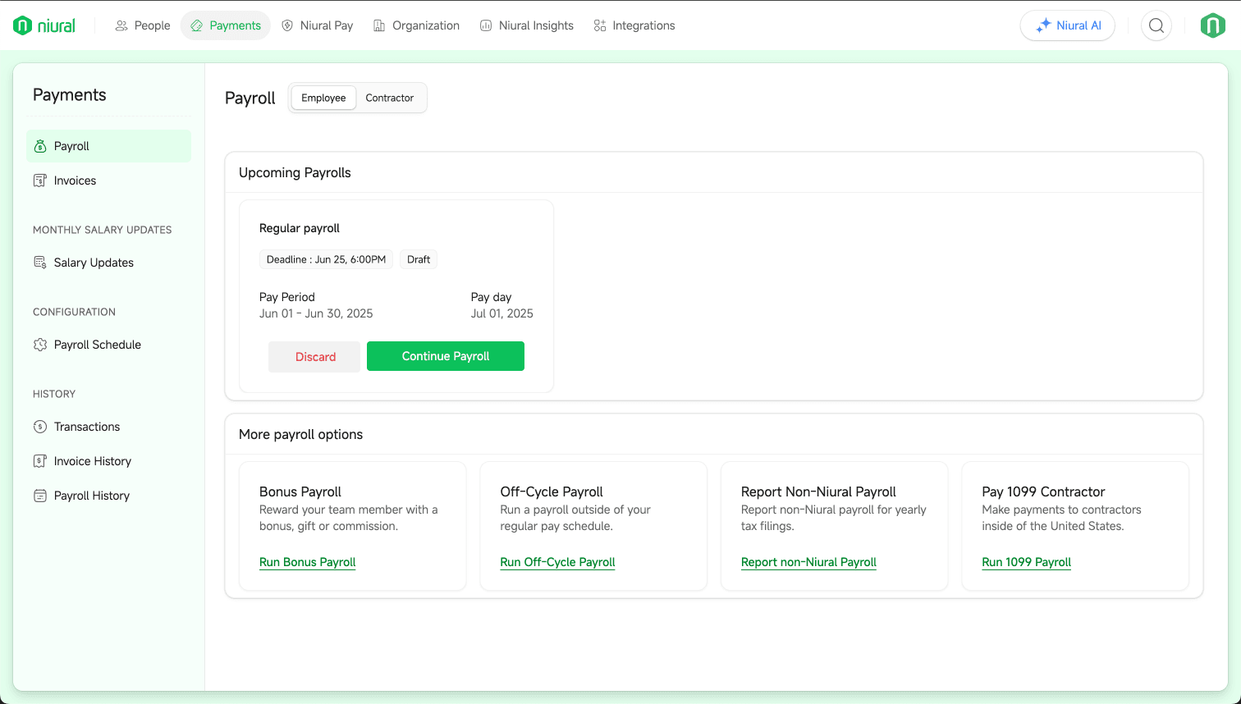This screenshot has width=1241, height=704.
Task: Open Invoice History label in sidebar
Action: tap(93, 461)
